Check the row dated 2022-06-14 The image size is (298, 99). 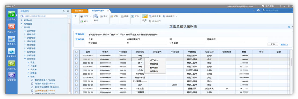coord(76,70)
